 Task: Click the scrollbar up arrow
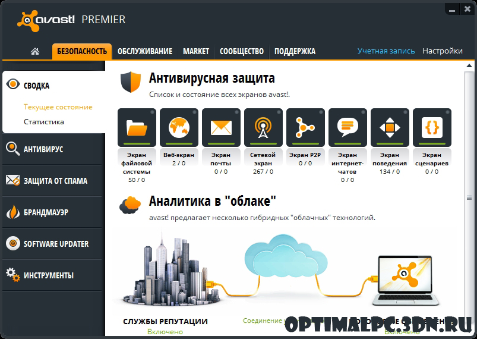[x=469, y=65]
